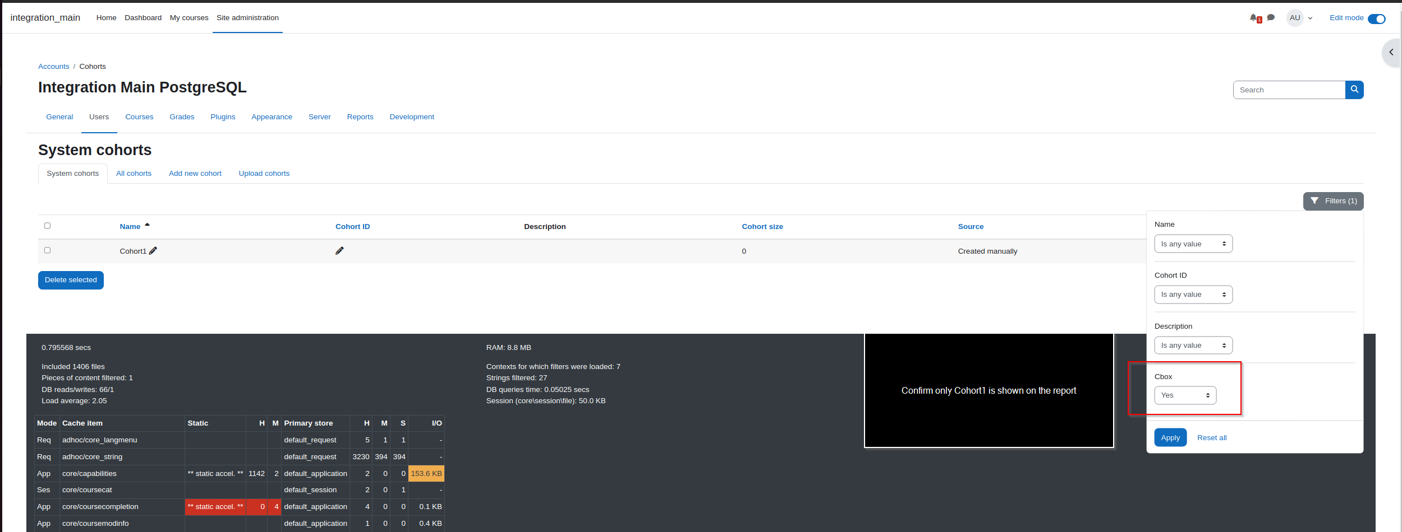Collapse the block drawer chevron
Screen dimensions: 1402x532
[x=1391, y=53]
